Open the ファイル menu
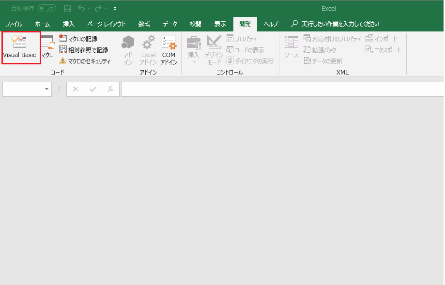The image size is (445, 285). coord(14,24)
